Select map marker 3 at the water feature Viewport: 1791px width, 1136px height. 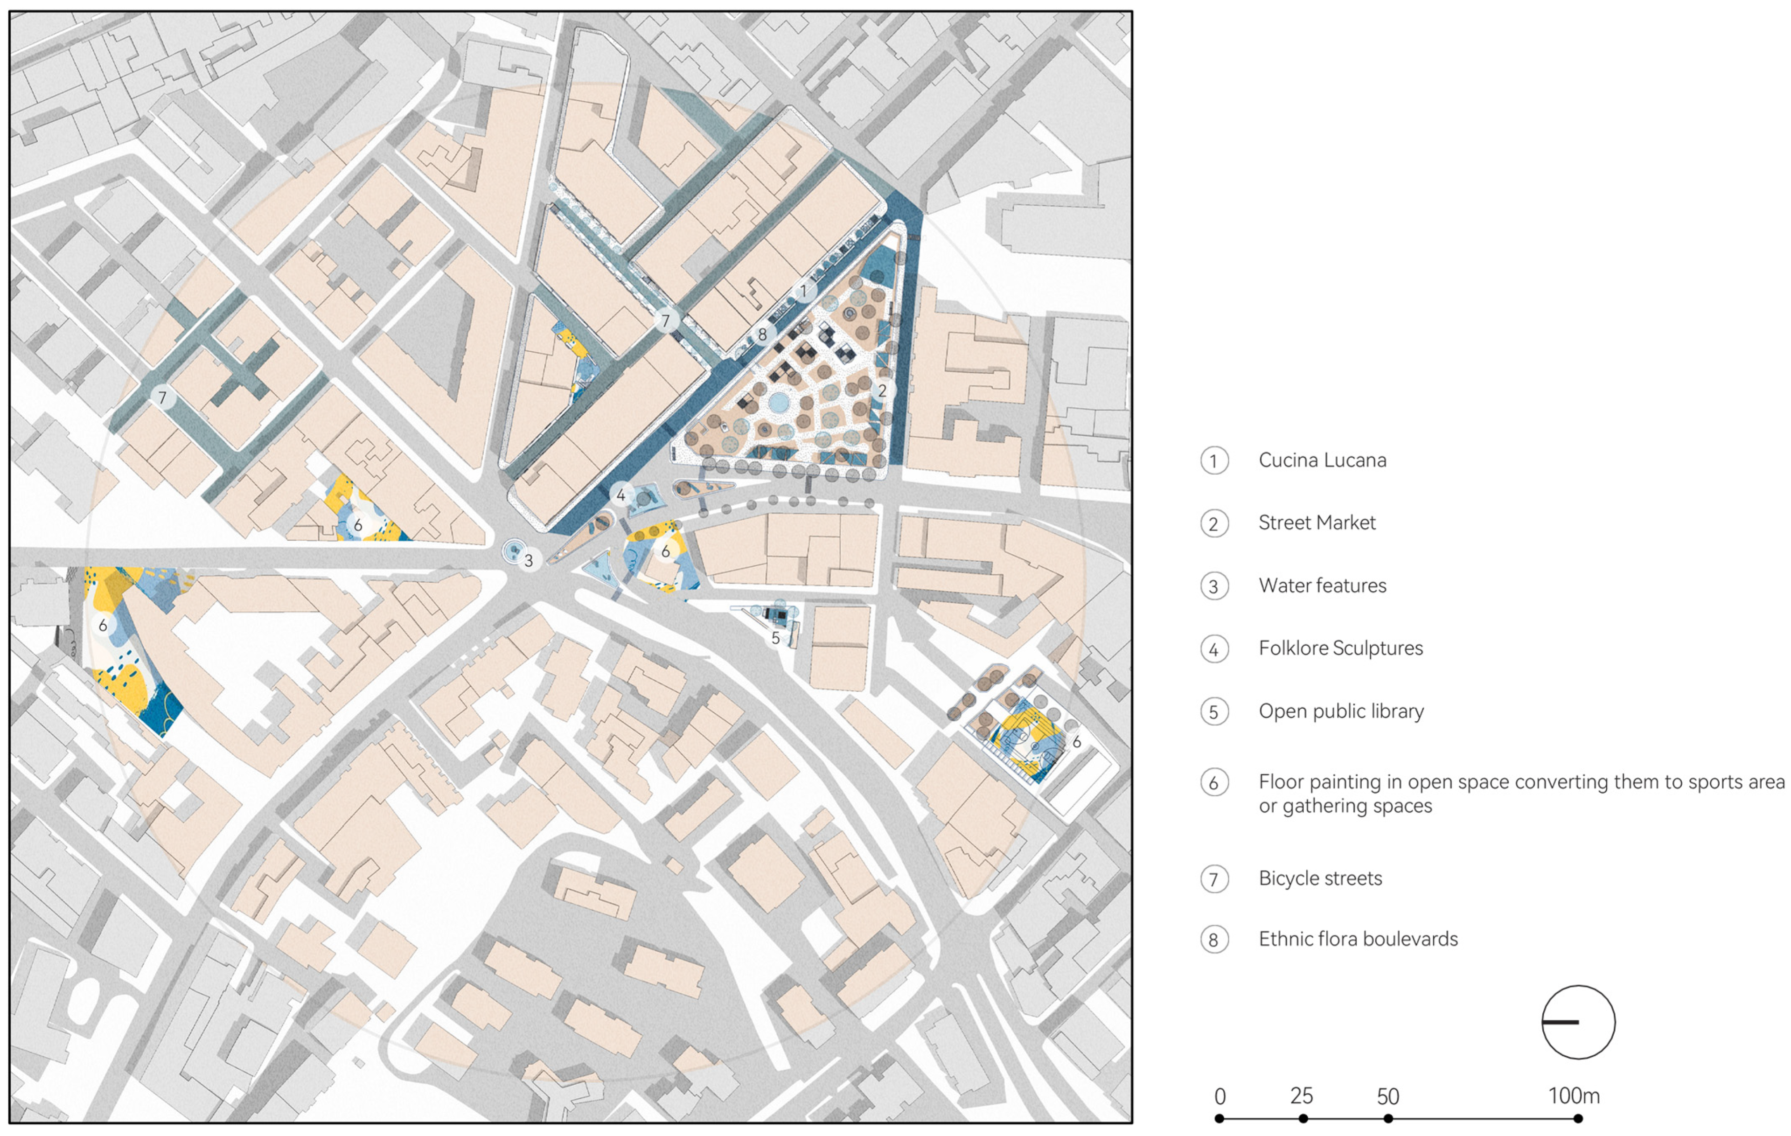529,560
